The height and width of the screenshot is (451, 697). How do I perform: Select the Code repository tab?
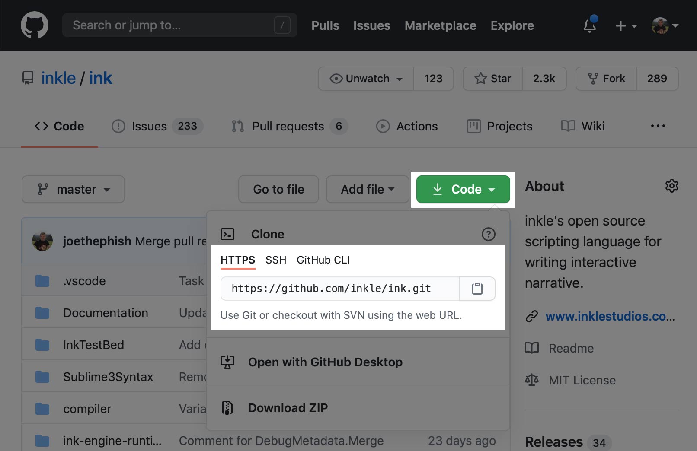click(59, 126)
